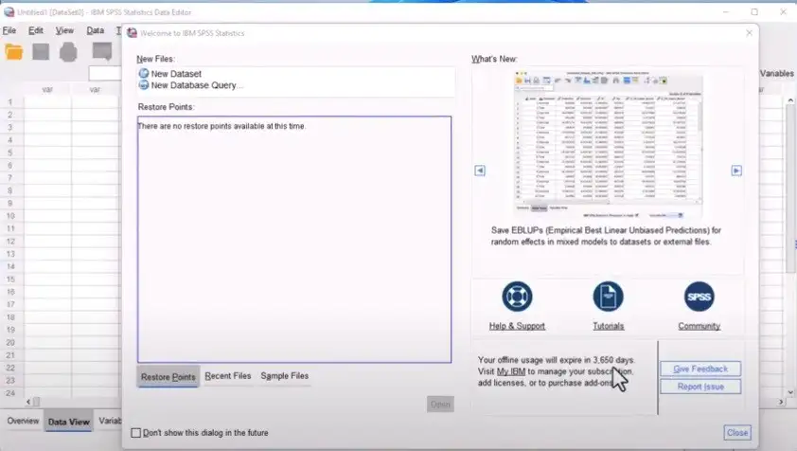This screenshot has width=797, height=451.
Task: Click the Give Feedback button
Action: coord(700,369)
